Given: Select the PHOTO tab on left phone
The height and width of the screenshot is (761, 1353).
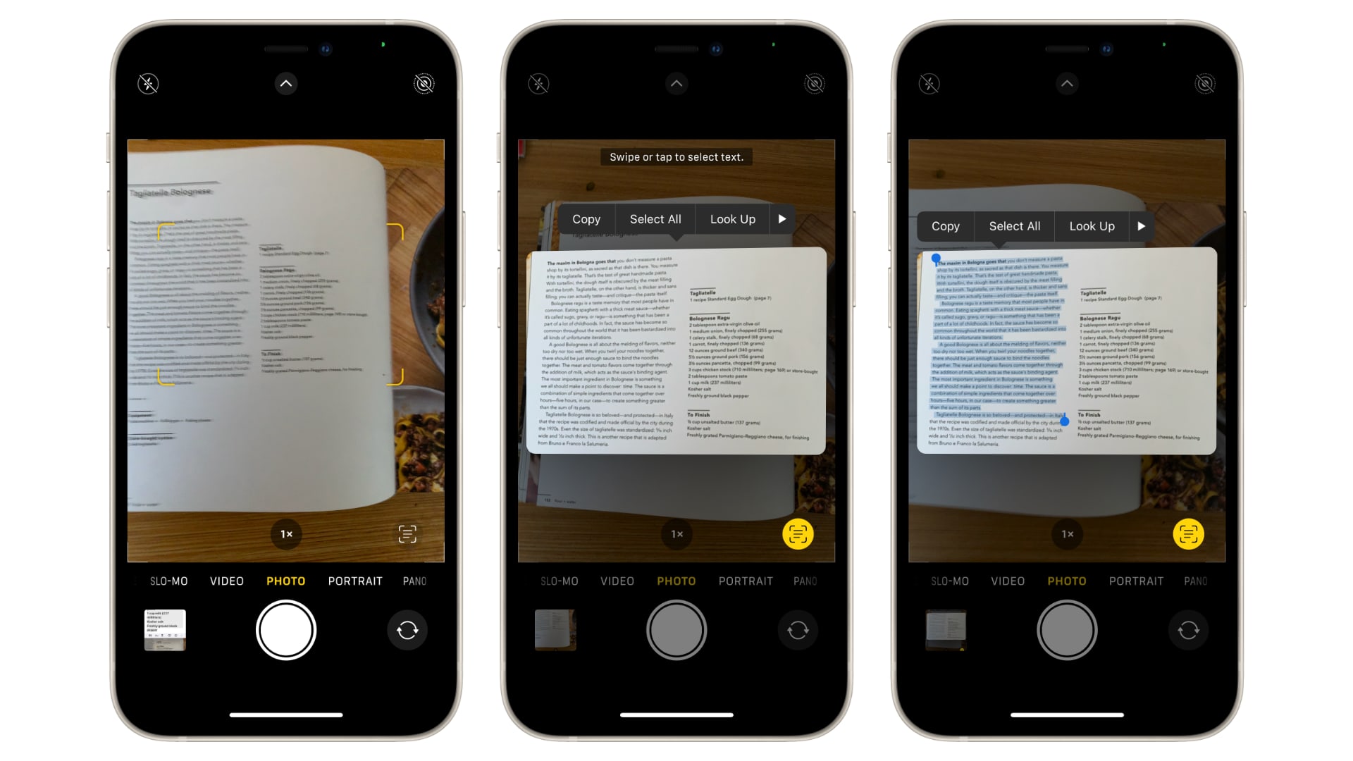Looking at the screenshot, I should [x=285, y=581].
